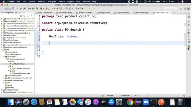Click the Open Task folder icon
Image resolution: width=191 pixels, height=107 pixels.
pyautogui.click(x=49, y=9)
